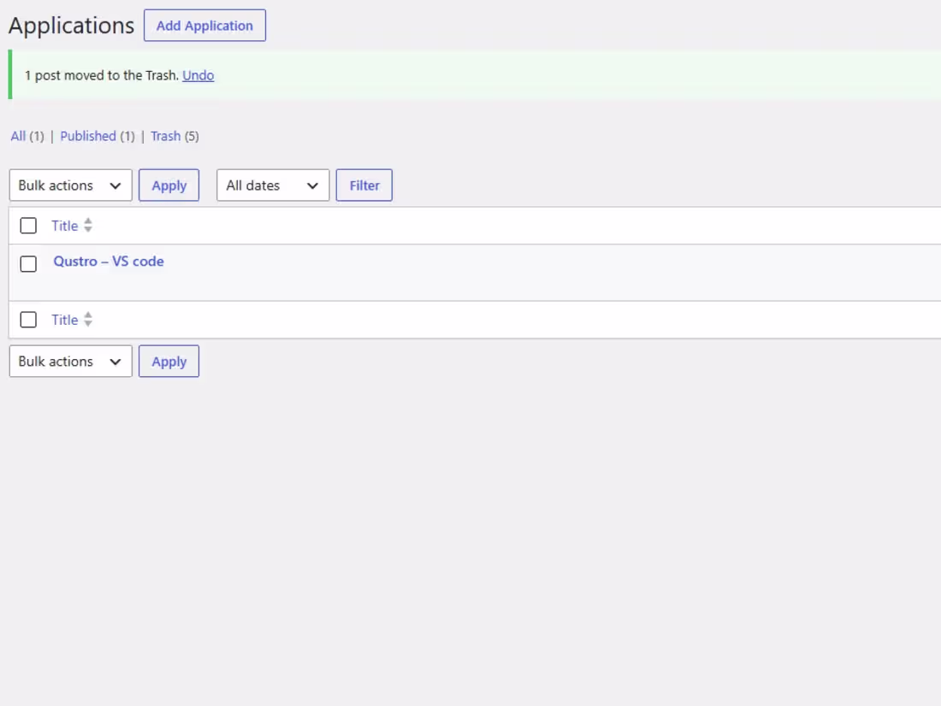The height and width of the screenshot is (706, 941).
Task: Click the Filter button
Action: pos(364,185)
